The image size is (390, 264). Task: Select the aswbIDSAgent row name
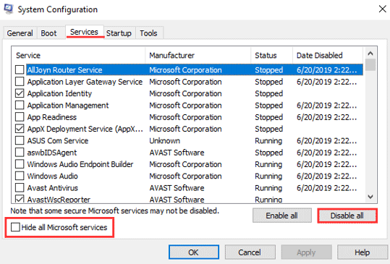pos(52,153)
